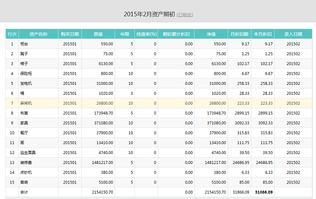
Task: Click the 期初累计折旧 column header
Action: coord(176,34)
